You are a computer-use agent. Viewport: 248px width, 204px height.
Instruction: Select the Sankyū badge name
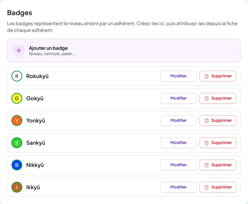coord(36,143)
